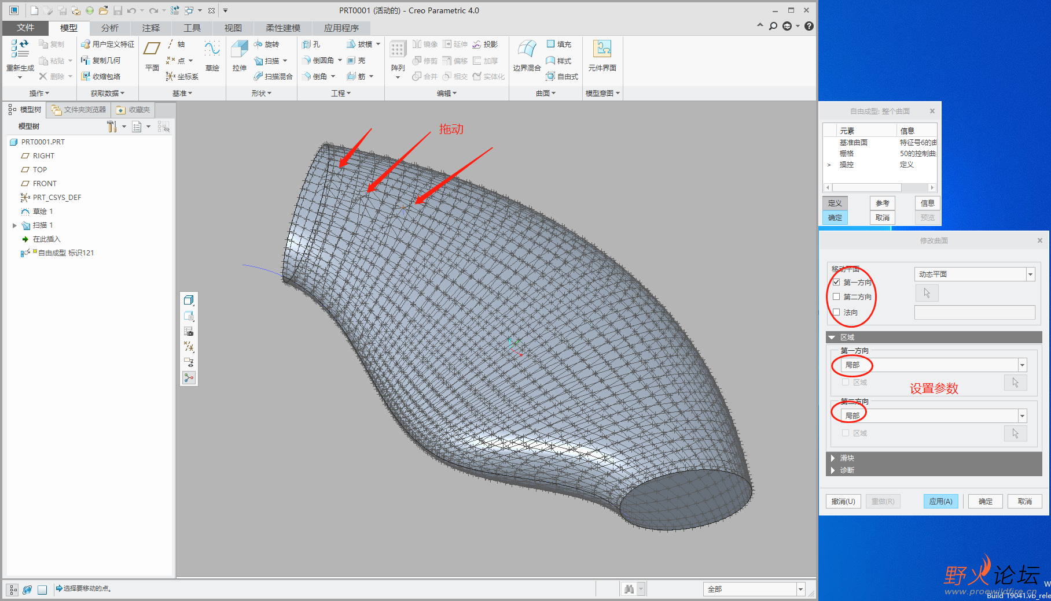Switch to the 分析 ribbon tab
Screen dimensions: 1051x601
click(109, 28)
